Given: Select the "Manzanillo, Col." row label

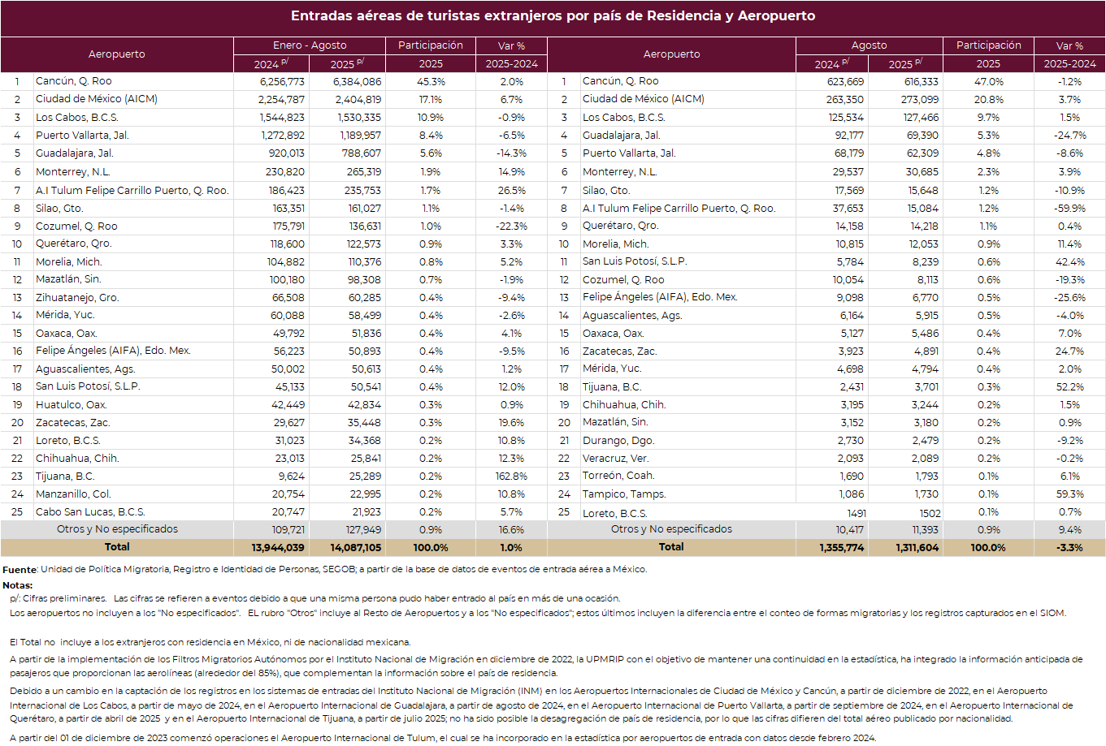Looking at the screenshot, I should [73, 494].
